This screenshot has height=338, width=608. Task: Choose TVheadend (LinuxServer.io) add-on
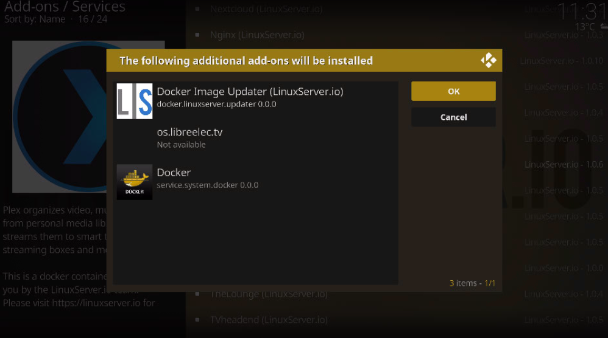point(269,320)
